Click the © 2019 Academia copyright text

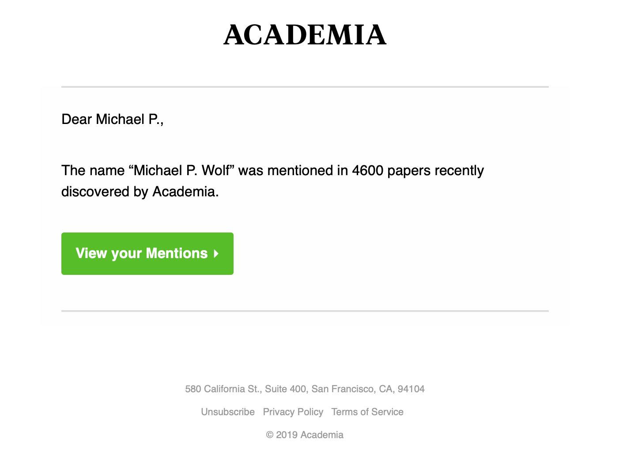(x=305, y=435)
